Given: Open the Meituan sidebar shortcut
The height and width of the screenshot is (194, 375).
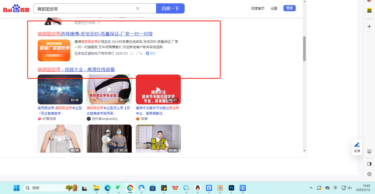Looking at the screenshot, I should pyautogui.click(x=369, y=10).
